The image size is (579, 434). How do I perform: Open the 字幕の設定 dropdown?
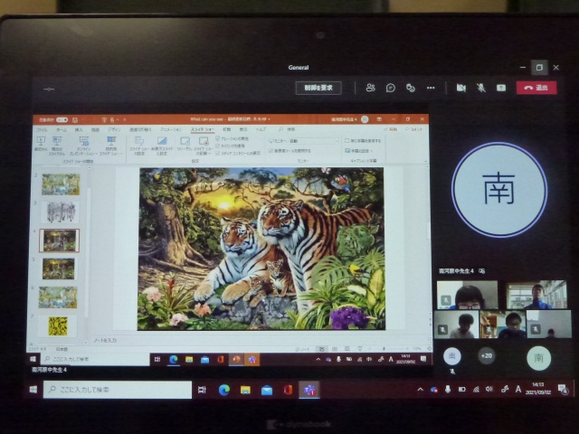click(x=358, y=151)
